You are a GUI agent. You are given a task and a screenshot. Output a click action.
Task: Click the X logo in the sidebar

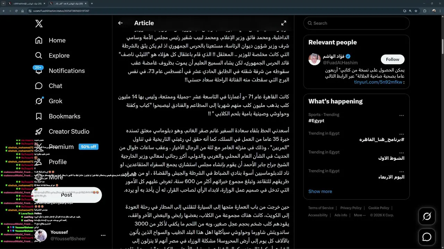coord(39,24)
